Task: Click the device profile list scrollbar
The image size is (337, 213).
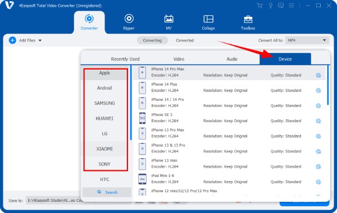Action: click(328, 85)
